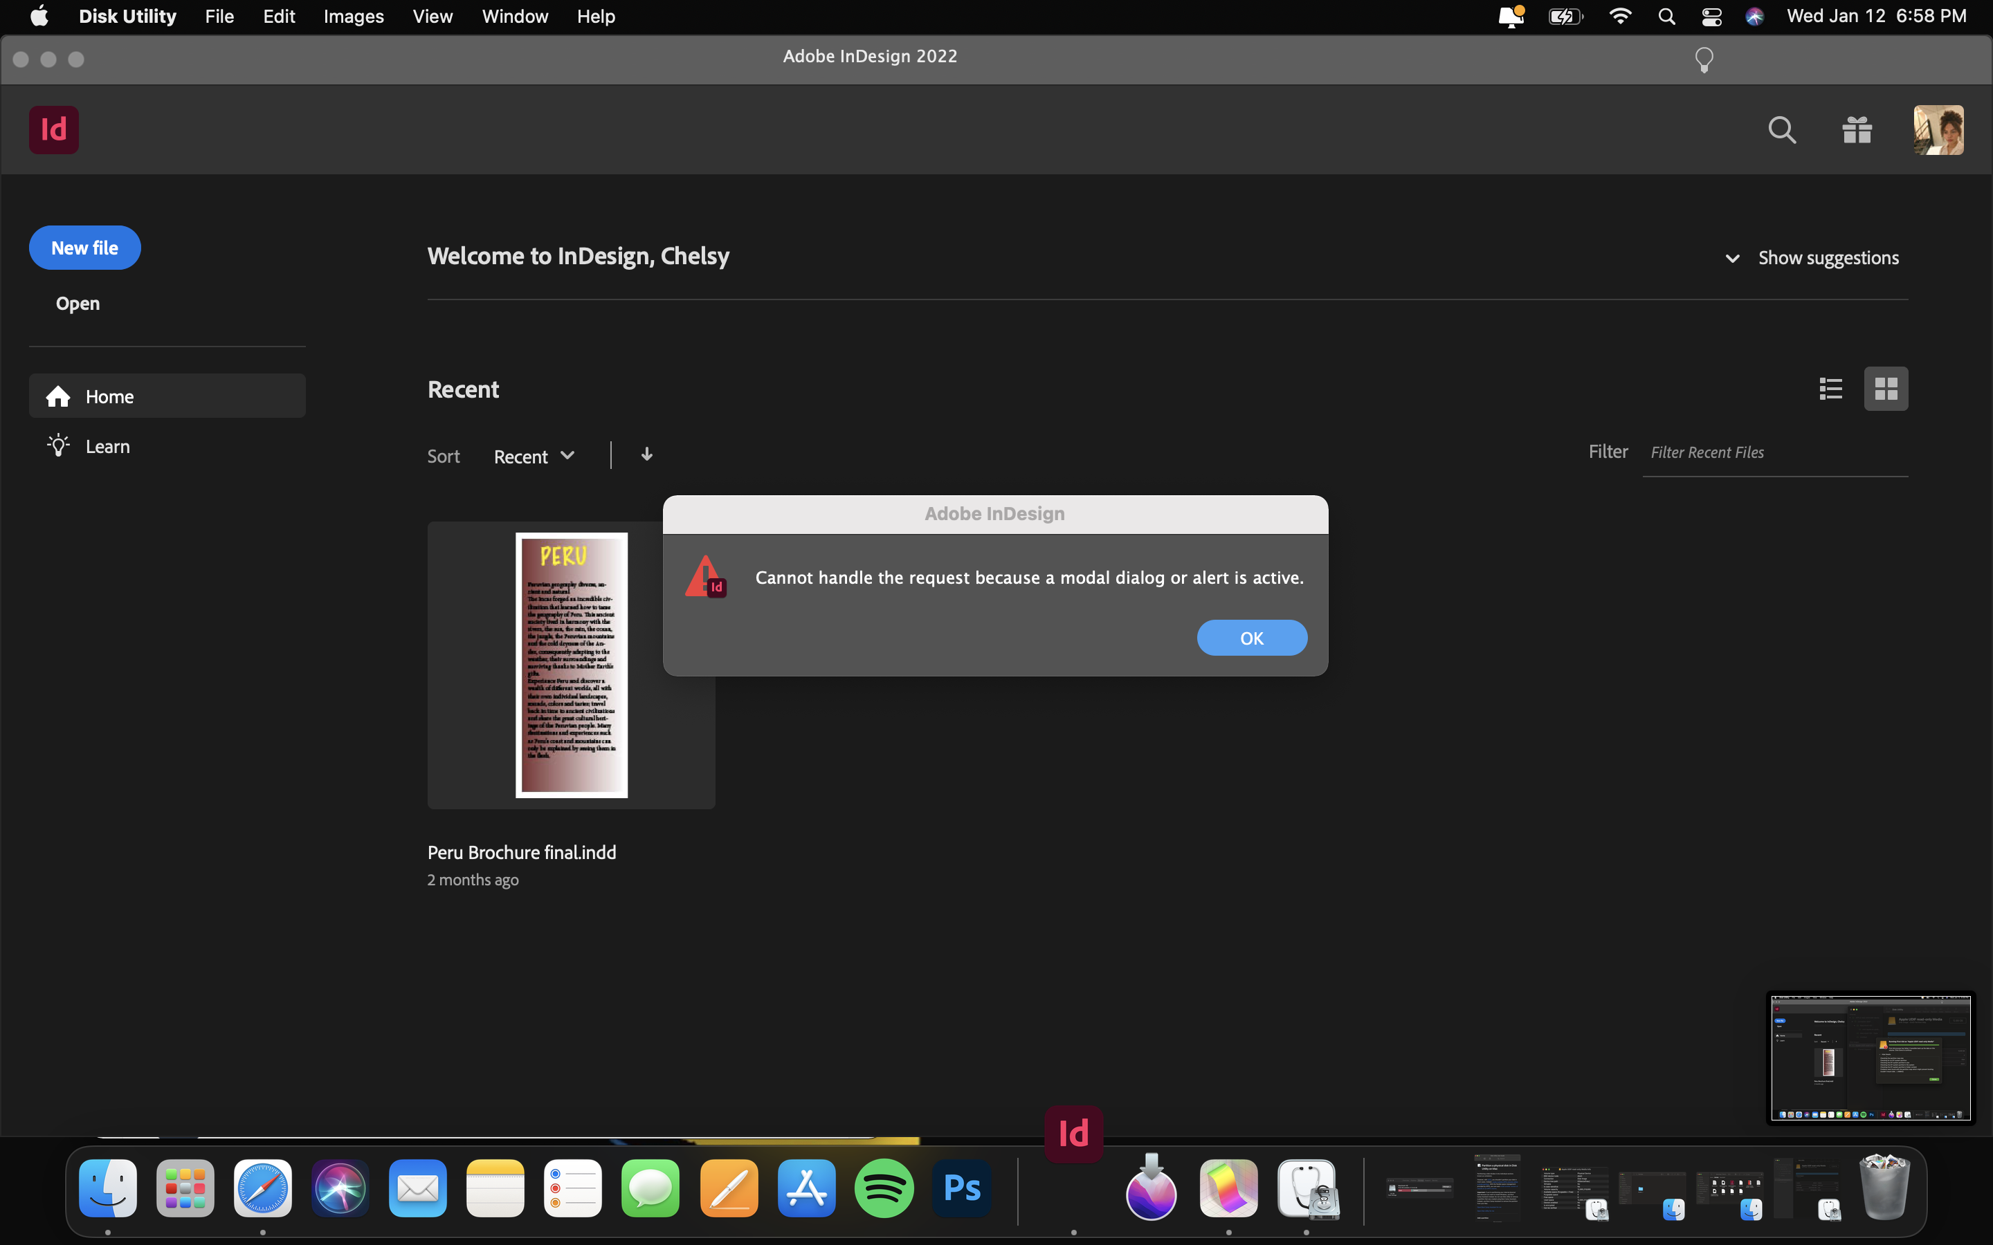Open Spotify from the Dock
Image resolution: width=1993 pixels, height=1245 pixels.
(884, 1188)
